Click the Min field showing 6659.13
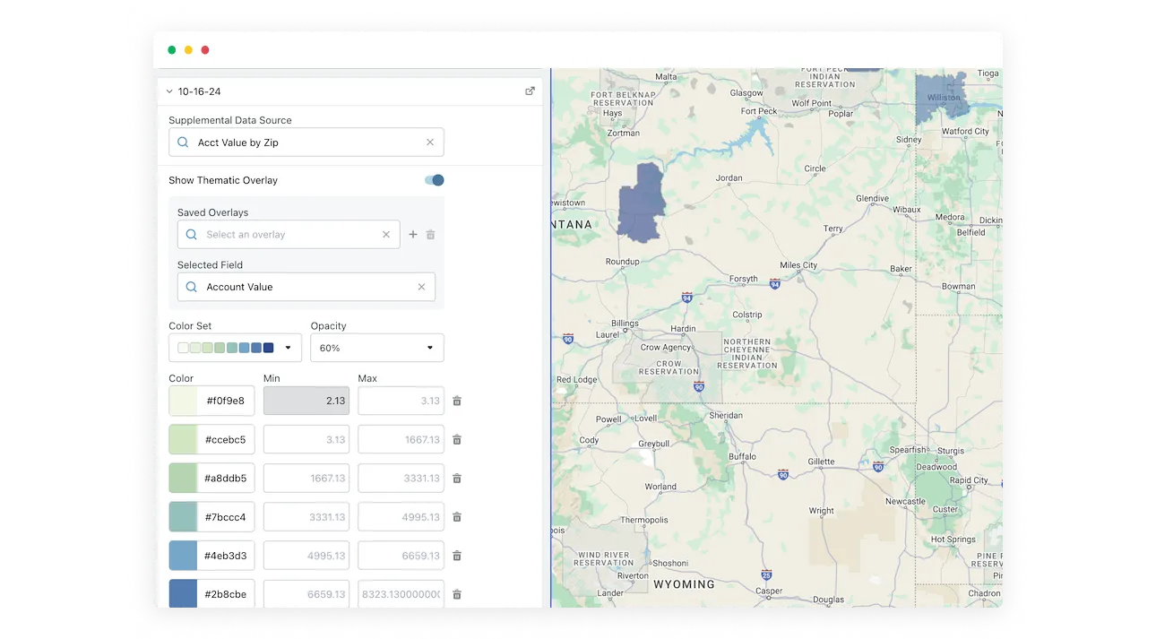Viewport: 1156px width, 639px height. coord(306,593)
